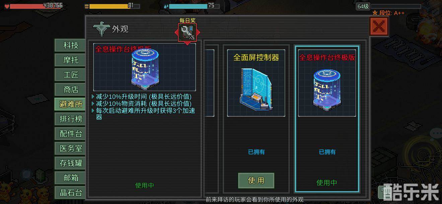
Task: Click the water drop thirst icon
Action: [x=166, y=6]
